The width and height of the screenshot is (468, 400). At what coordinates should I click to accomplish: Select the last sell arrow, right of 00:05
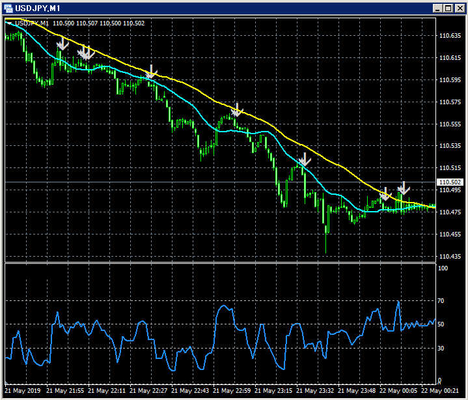coord(404,188)
